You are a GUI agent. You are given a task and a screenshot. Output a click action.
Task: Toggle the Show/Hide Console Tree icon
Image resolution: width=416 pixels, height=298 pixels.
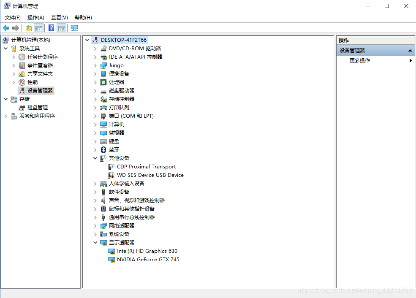[39, 28]
